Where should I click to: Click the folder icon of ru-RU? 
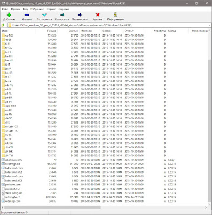(3, 114)
